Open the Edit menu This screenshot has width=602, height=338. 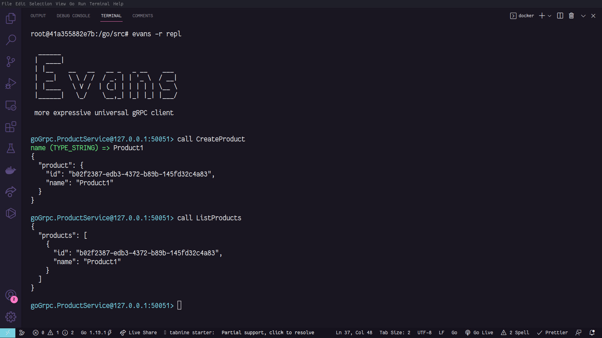click(20, 4)
